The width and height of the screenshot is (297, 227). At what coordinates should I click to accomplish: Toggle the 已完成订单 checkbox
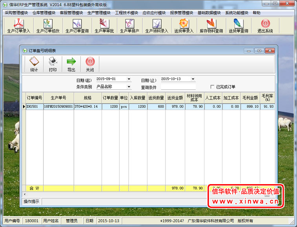click(212, 87)
